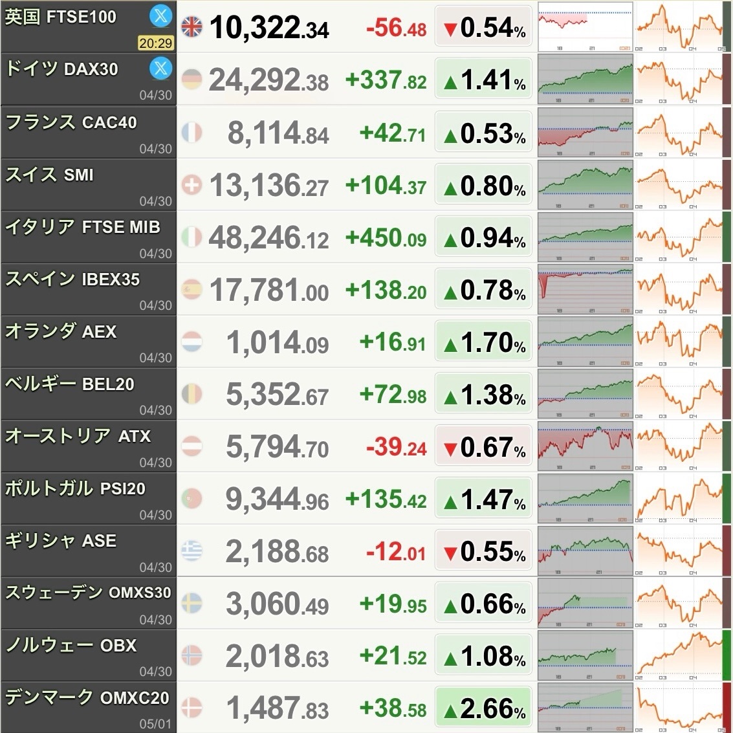Open the OMXC20 orange multi-day chart
This screenshot has width=733, height=733.
[x=679, y=707]
